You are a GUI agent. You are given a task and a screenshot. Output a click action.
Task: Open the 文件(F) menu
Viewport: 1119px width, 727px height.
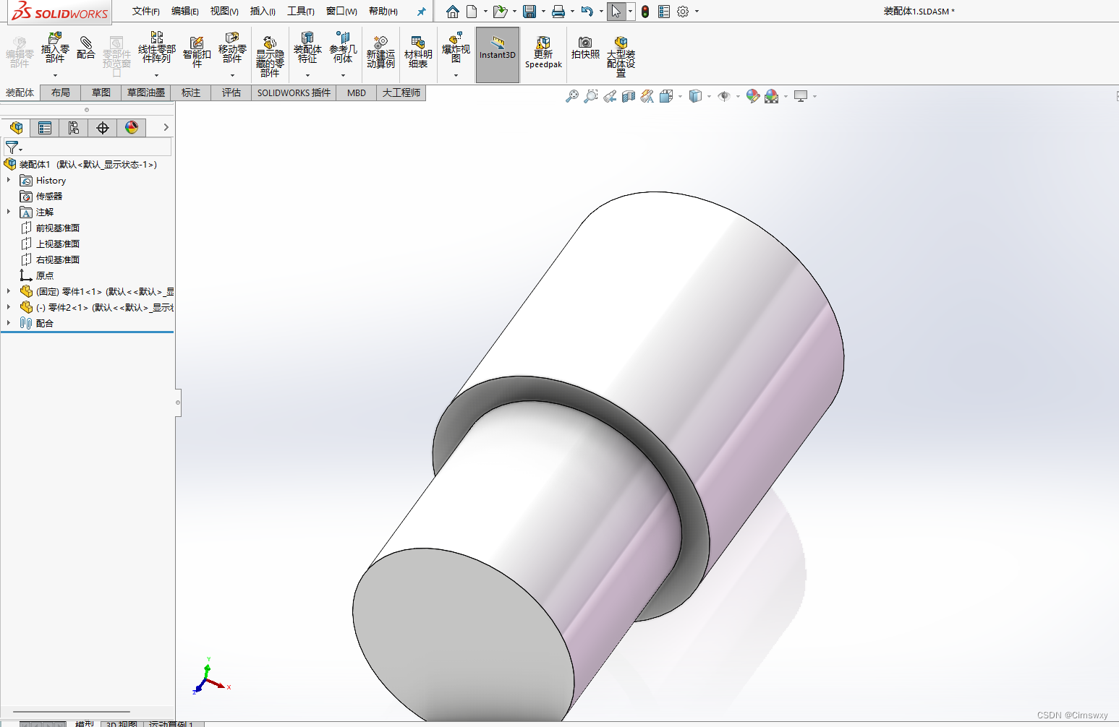pos(146,11)
